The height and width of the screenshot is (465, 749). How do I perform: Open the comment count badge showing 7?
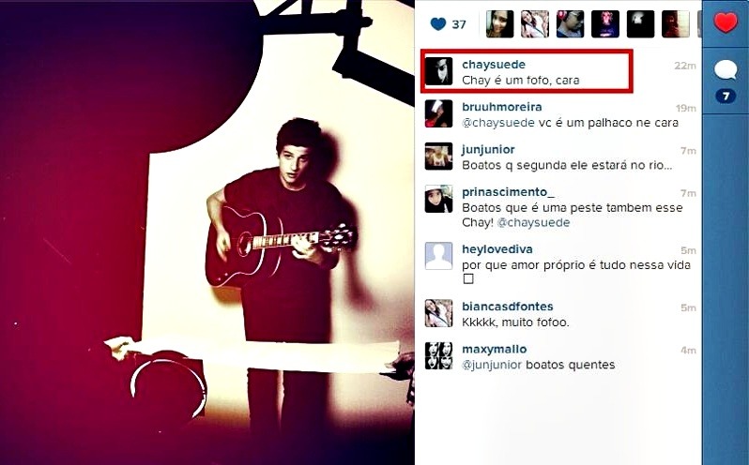pyautogui.click(x=726, y=97)
